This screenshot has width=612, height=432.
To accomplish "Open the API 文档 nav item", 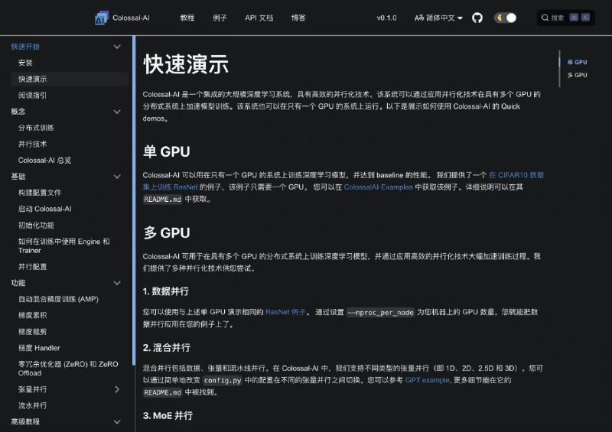I will click(x=259, y=18).
